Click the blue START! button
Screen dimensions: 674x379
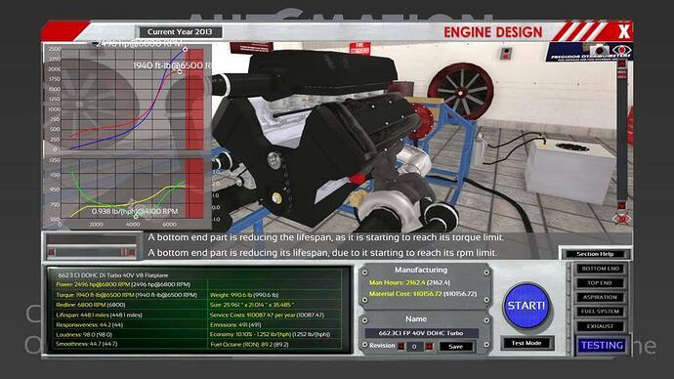pyautogui.click(x=527, y=306)
